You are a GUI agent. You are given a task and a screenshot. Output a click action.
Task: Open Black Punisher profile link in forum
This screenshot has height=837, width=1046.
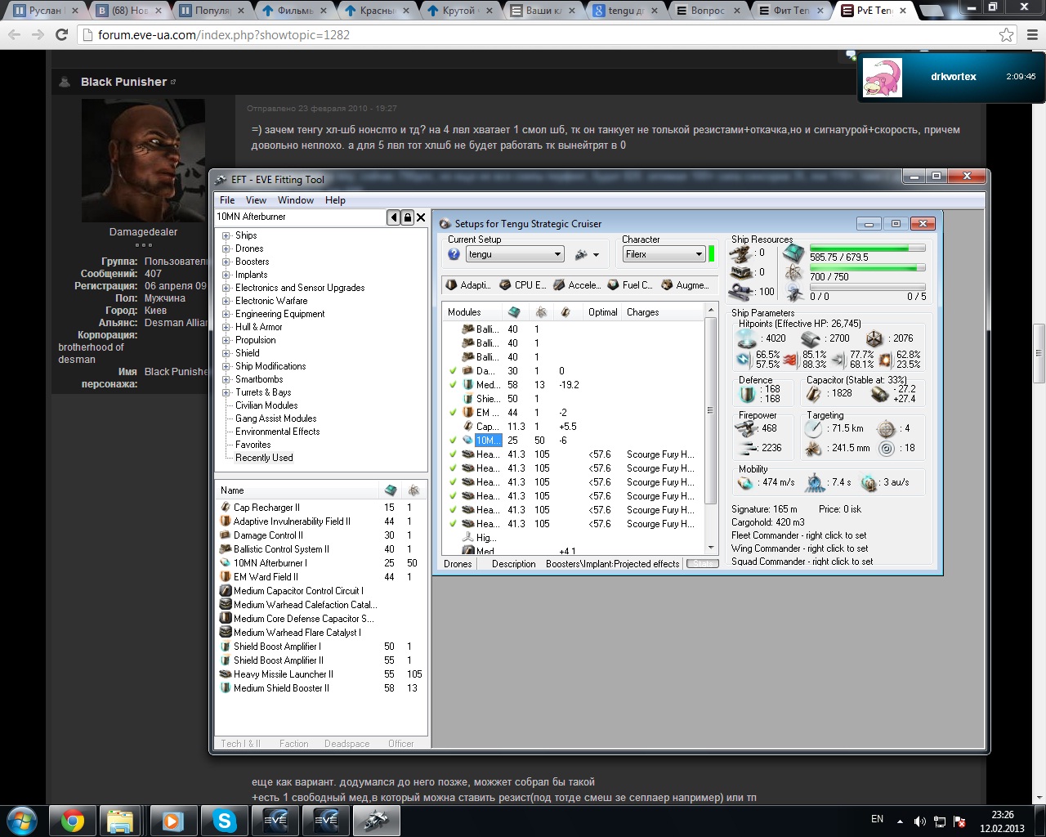123,82
